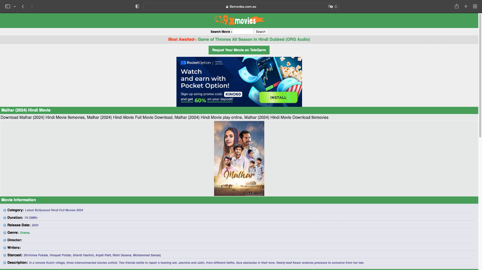
Task: Toggle the Safari sidebar icon
Action: [7, 6]
